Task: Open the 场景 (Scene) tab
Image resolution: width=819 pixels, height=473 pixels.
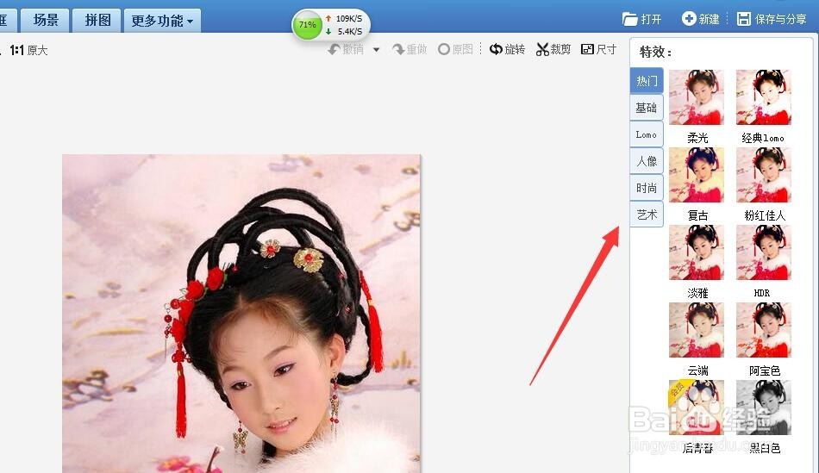Action: 46,21
